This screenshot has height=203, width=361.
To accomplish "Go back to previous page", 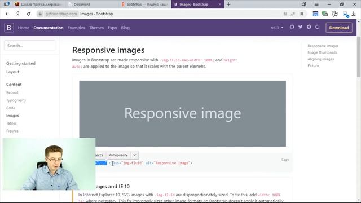I will coord(7,14).
